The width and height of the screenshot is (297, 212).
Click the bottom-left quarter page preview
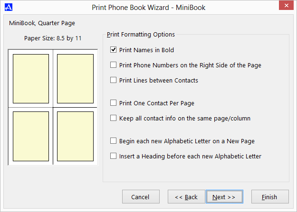[31, 136]
